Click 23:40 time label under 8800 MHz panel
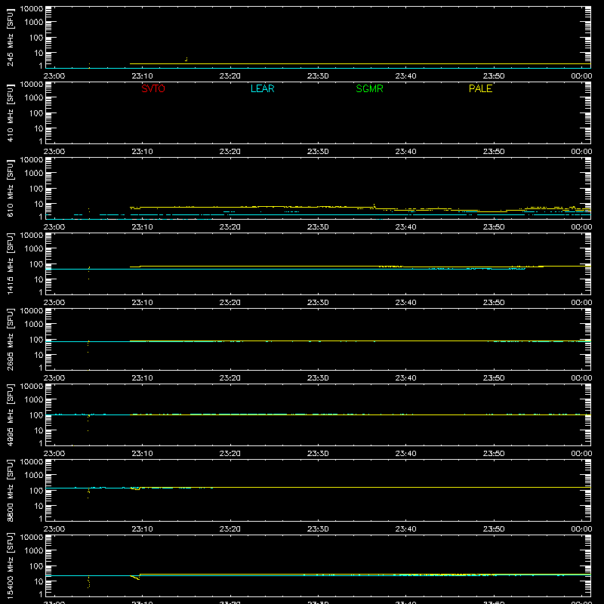 405,529
